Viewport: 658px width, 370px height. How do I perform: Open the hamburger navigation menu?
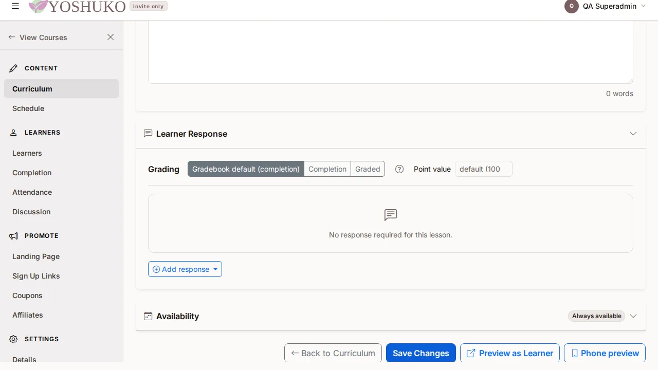(15, 6)
